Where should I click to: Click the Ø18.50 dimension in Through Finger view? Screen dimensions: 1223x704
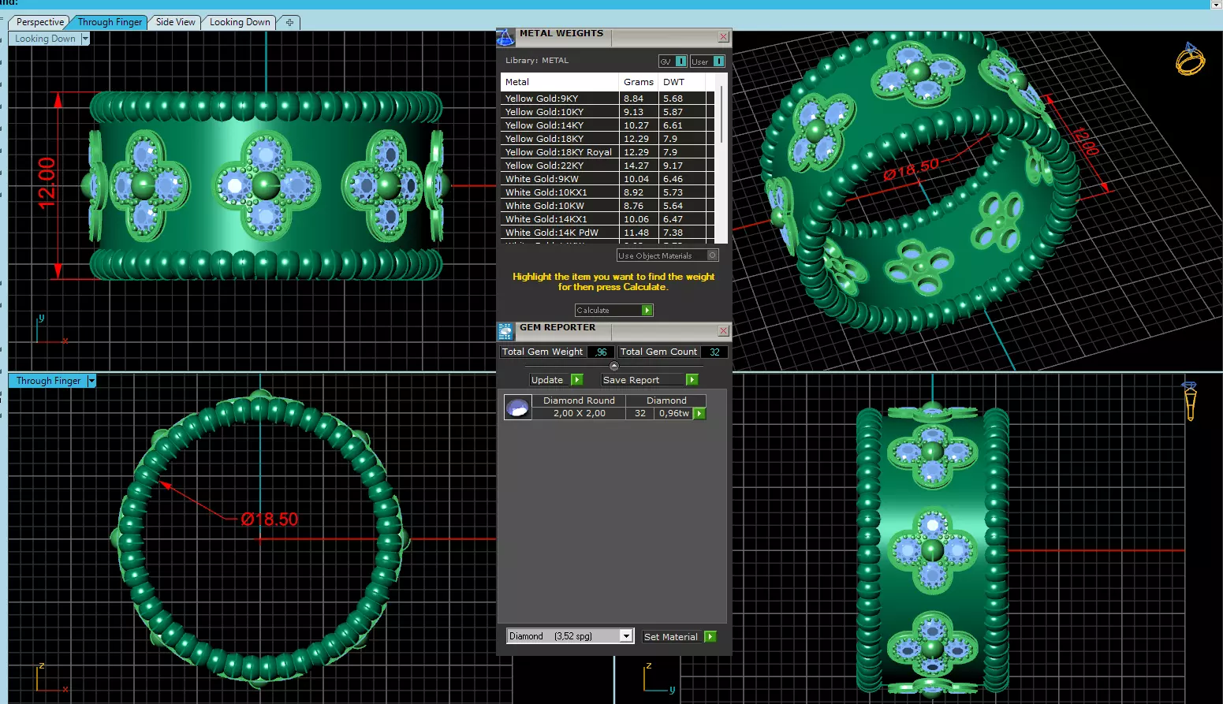tap(270, 520)
